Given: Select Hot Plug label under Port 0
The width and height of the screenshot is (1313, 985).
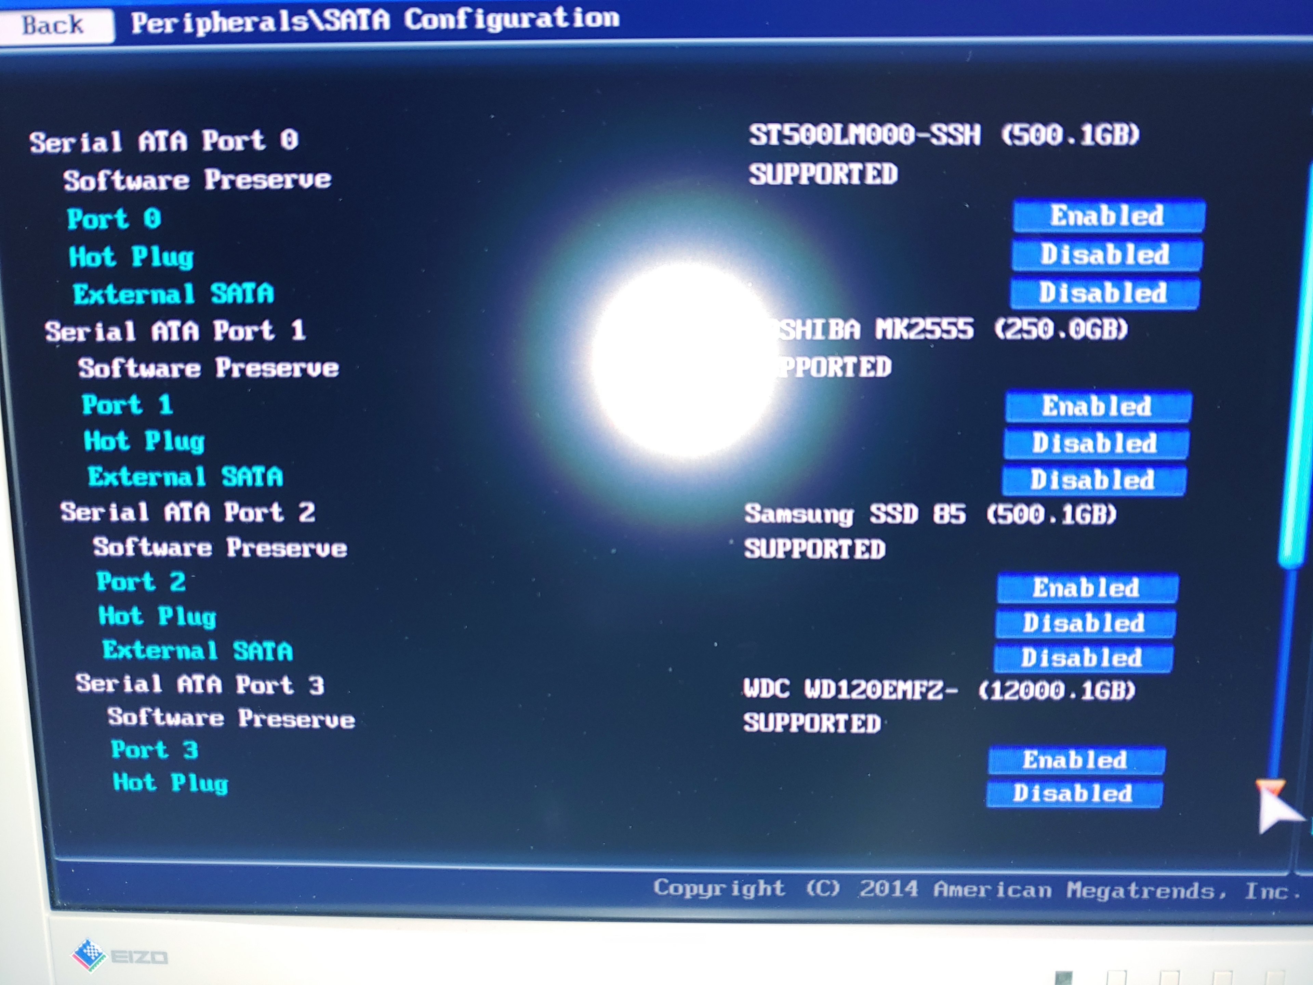Looking at the screenshot, I should tap(131, 257).
